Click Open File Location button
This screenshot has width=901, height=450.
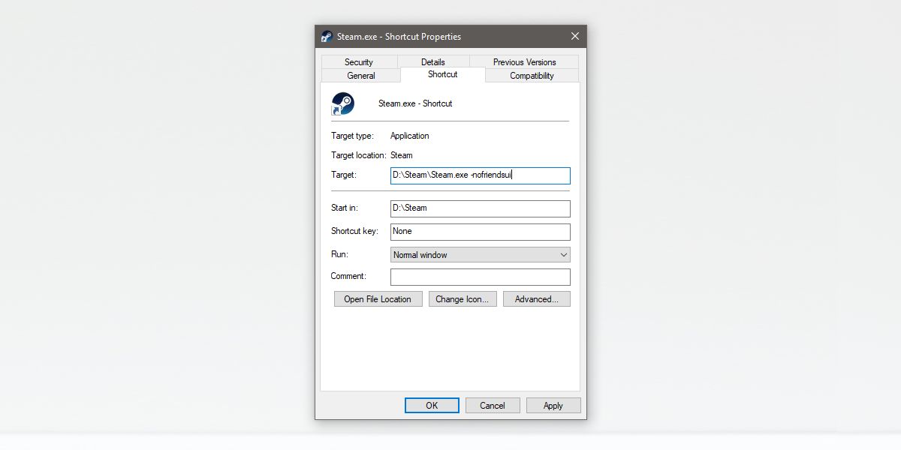coord(378,299)
